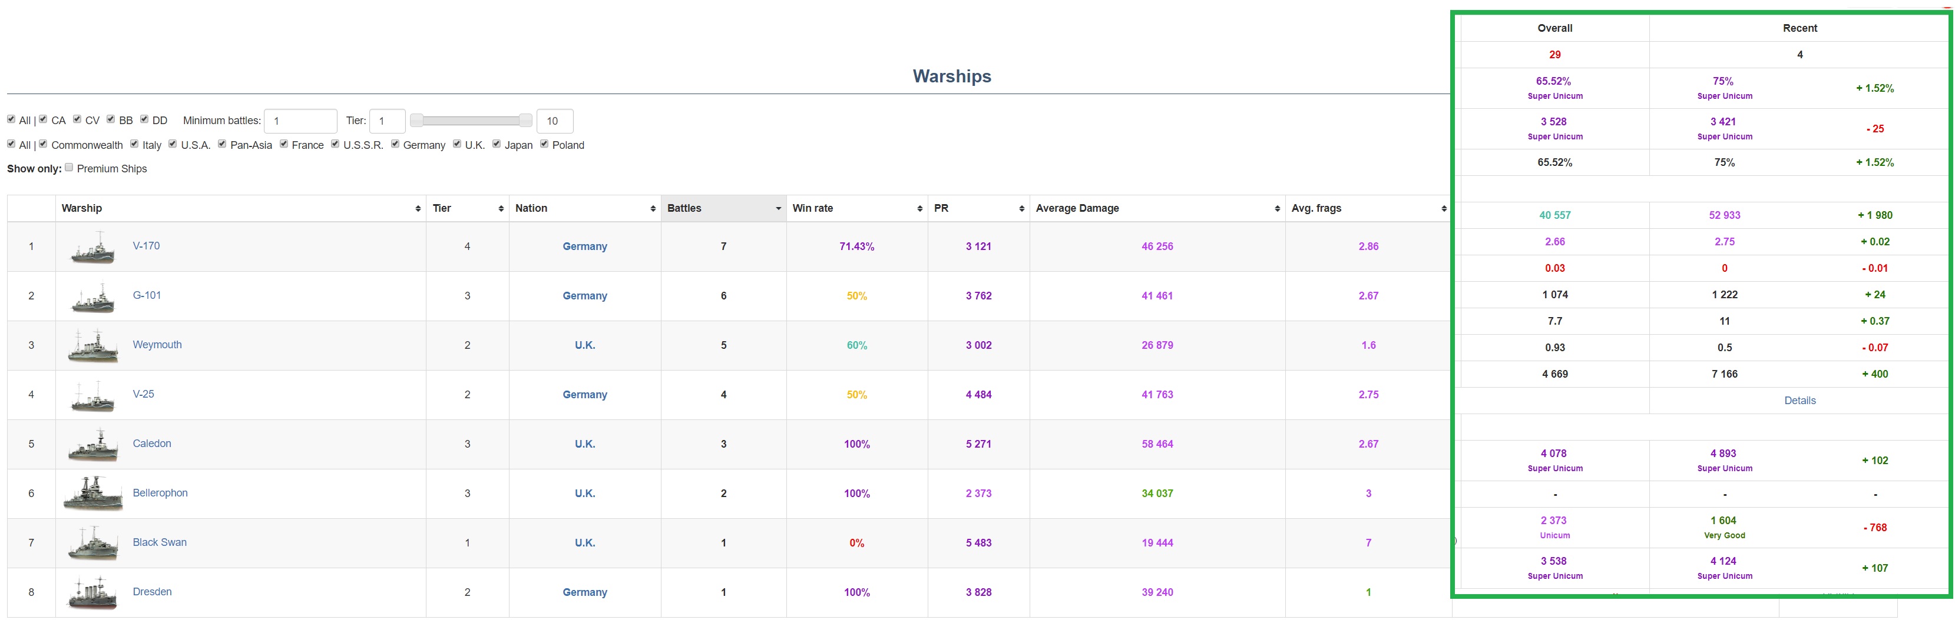Toggle the France nation checkbox

(284, 144)
